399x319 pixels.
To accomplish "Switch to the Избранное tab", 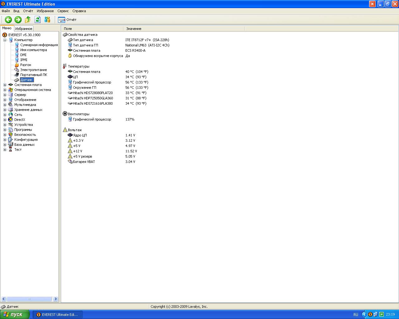I will (24, 29).
